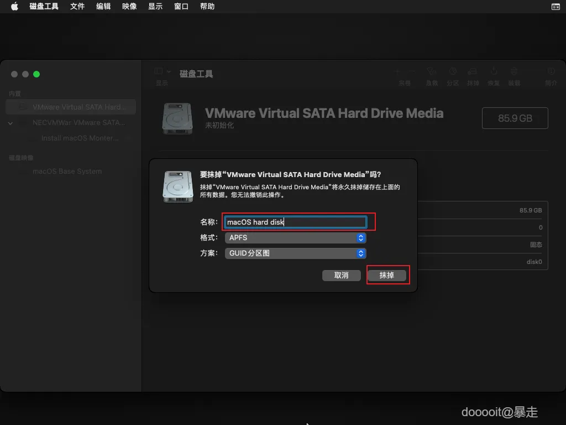
Task: Open the 显示 menu
Action: (x=155, y=7)
